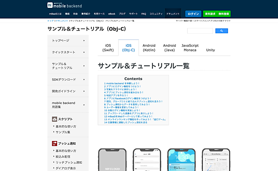Open contents item 6 Facebookログイン
Screen dimensions: 278x171
(x=128, y=98)
